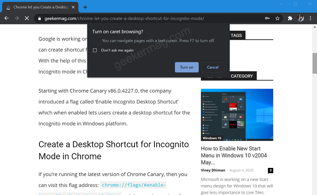Stop page loading with the X button
This screenshot has height=195, width=317.
[27, 19]
